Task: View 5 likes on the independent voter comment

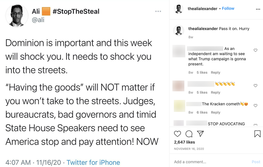Action: (x=202, y=73)
